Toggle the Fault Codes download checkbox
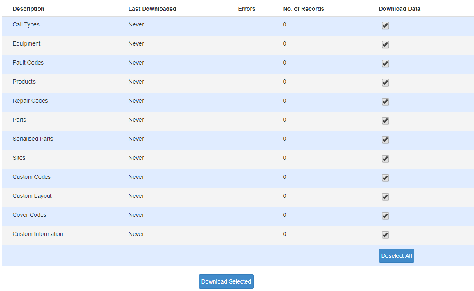 point(385,64)
